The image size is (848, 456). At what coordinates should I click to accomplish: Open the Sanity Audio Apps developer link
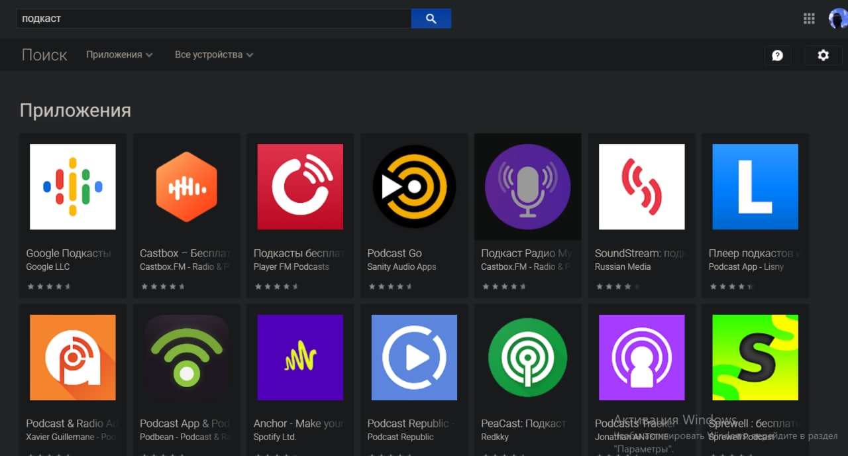(402, 266)
